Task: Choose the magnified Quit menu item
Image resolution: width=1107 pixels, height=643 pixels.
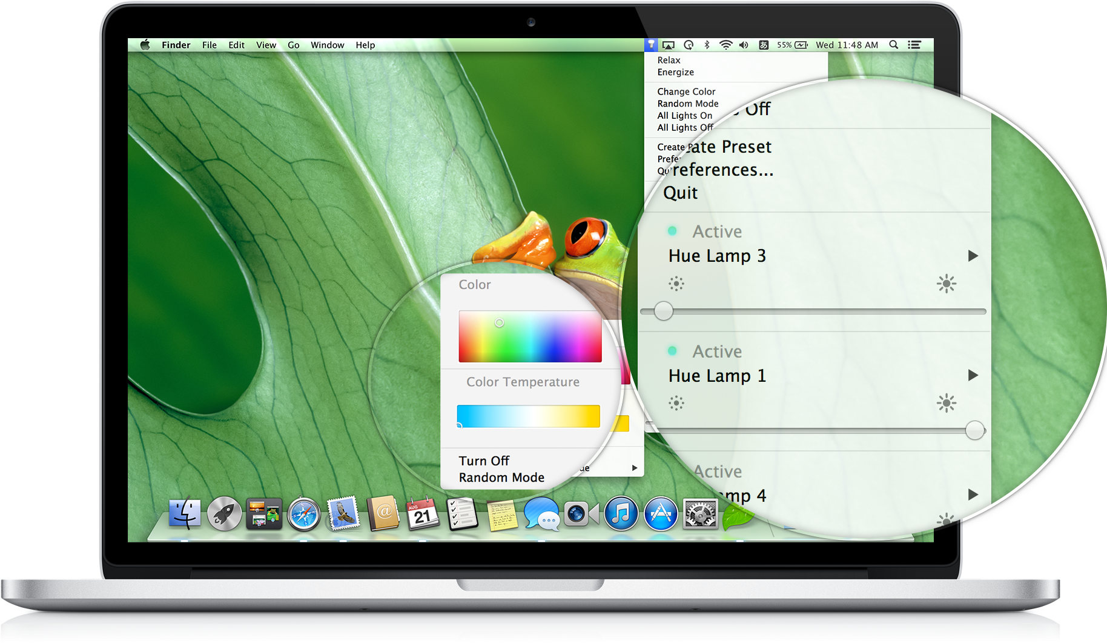Action: click(x=681, y=193)
